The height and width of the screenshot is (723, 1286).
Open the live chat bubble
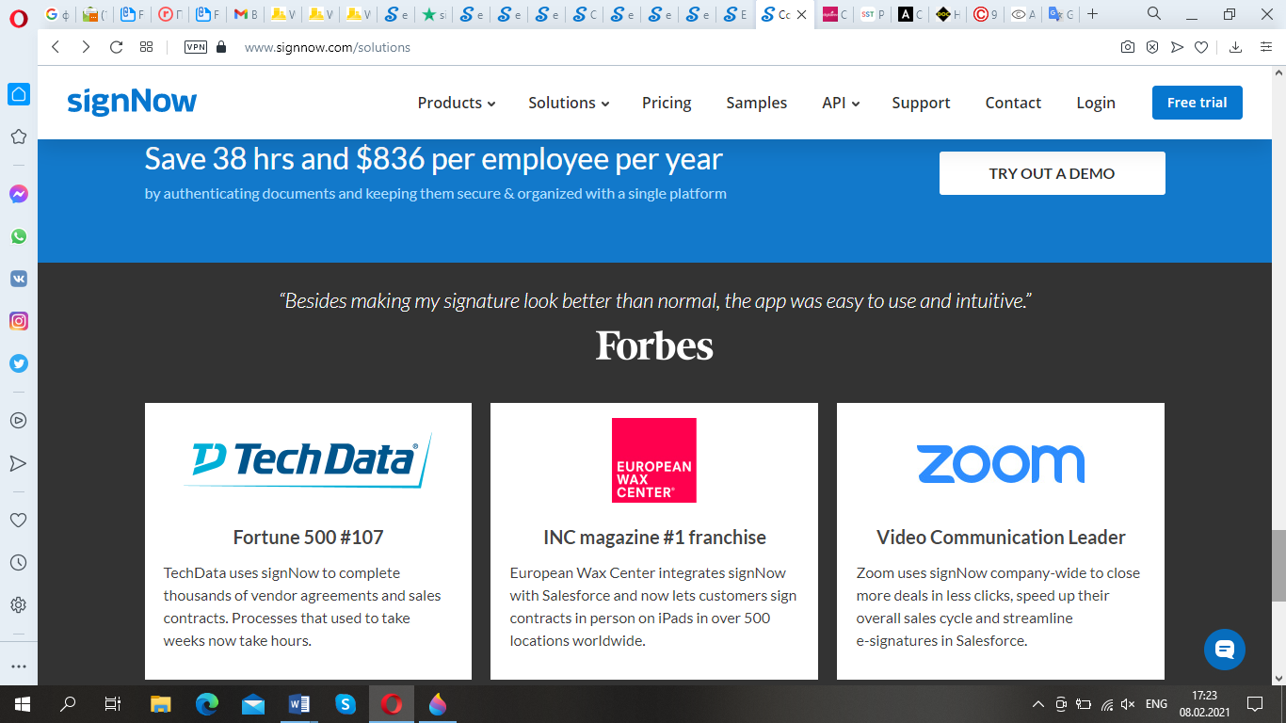(x=1224, y=650)
